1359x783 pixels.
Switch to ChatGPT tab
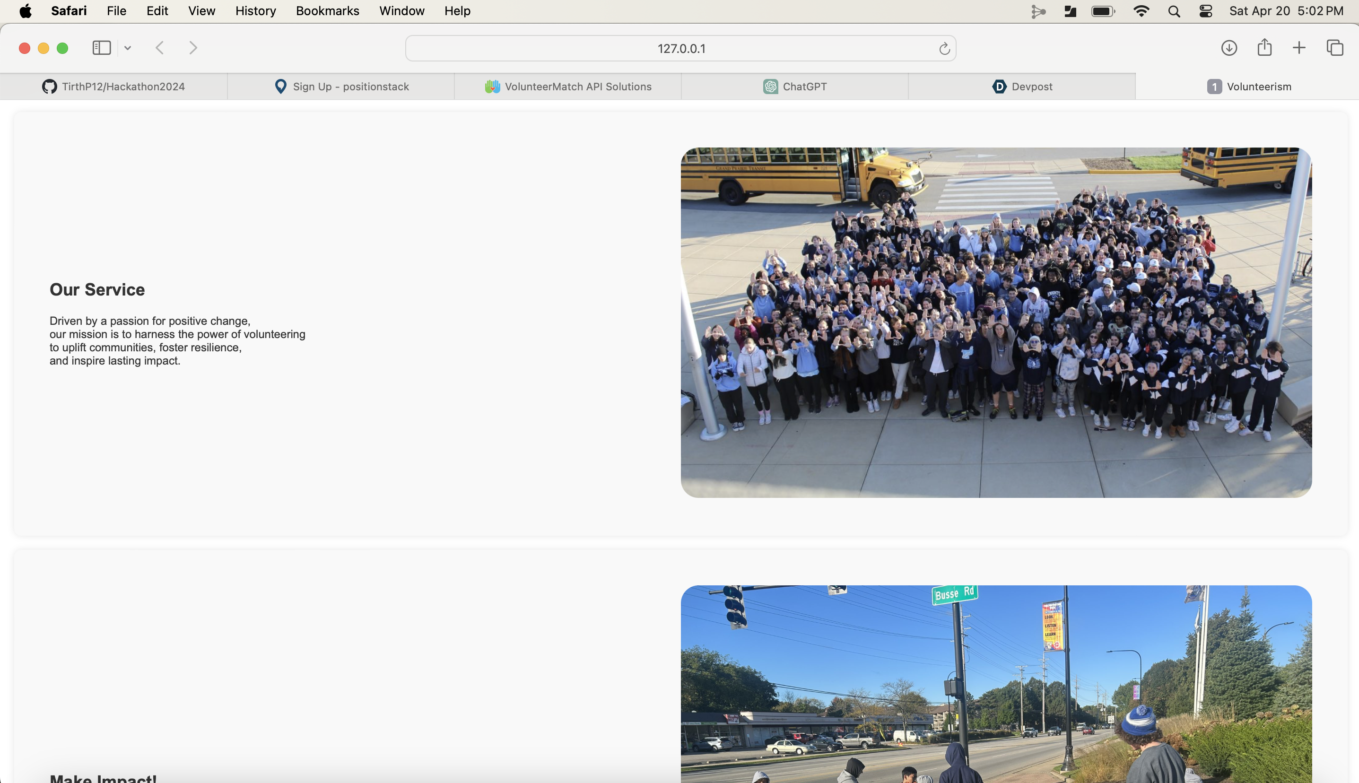click(795, 87)
